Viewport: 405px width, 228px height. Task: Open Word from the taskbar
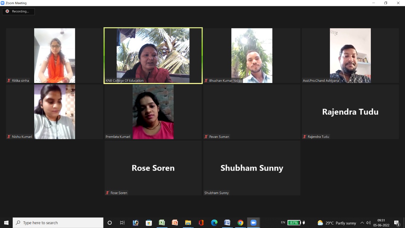[x=227, y=223]
